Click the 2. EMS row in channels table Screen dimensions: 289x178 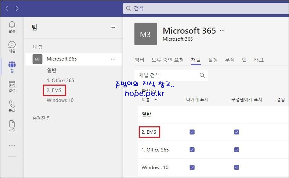[213, 132]
